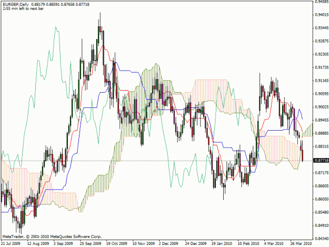Click the 19 Oct 2009 date label
Image resolution: width=329 pixels, height=247 pixels.
pyautogui.click(x=117, y=244)
